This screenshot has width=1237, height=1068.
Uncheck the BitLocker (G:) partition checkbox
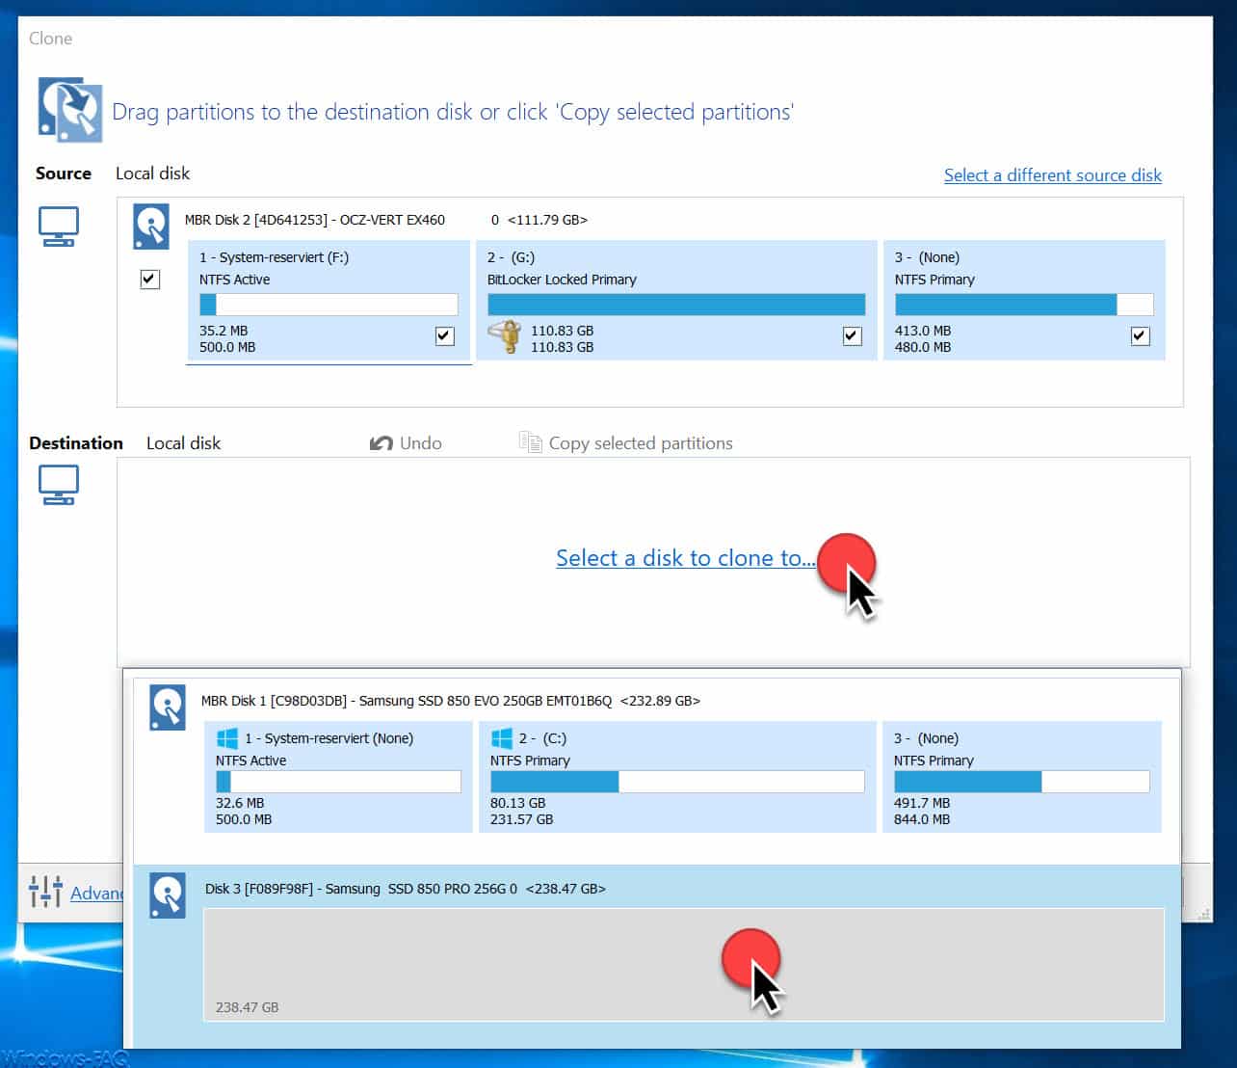[852, 335]
